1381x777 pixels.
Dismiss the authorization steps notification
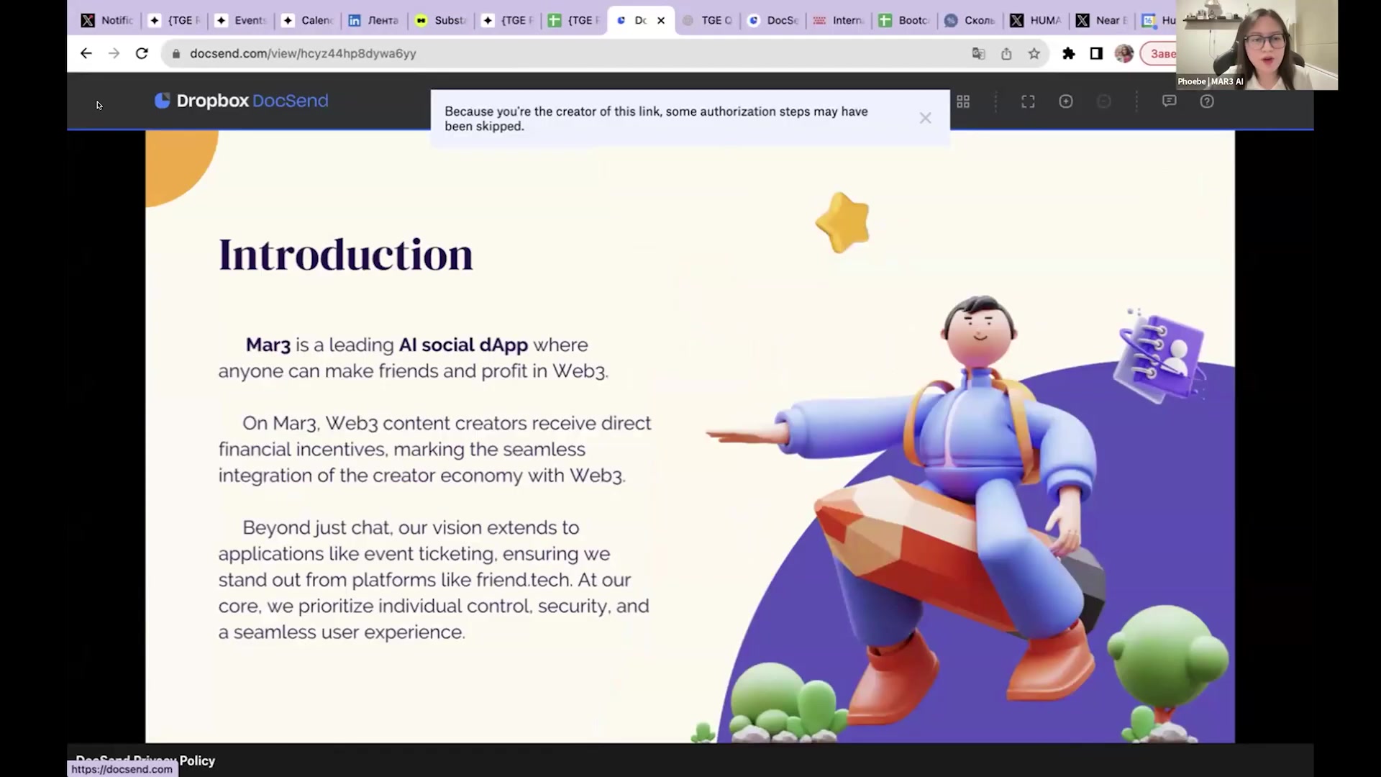(925, 118)
